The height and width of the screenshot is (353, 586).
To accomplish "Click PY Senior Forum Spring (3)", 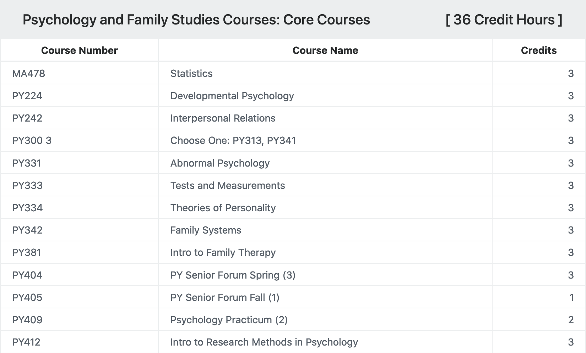I will (233, 275).
